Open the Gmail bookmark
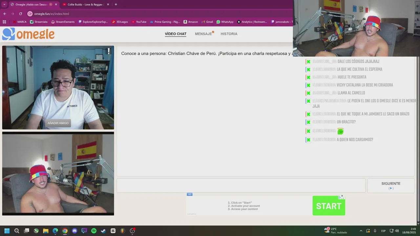This screenshot has height=236, width=420. [207, 22]
